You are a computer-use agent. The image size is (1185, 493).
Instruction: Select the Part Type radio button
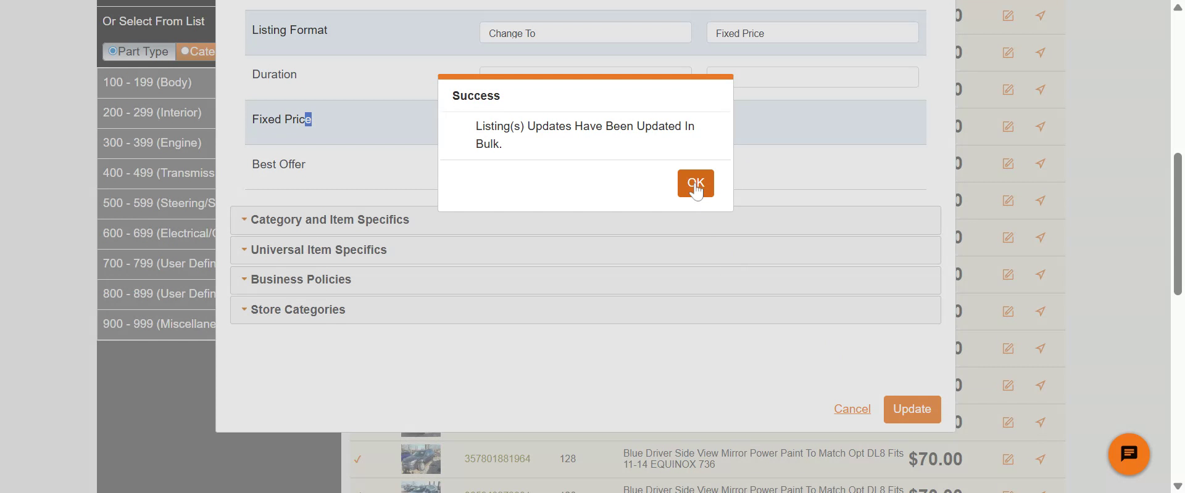[113, 51]
